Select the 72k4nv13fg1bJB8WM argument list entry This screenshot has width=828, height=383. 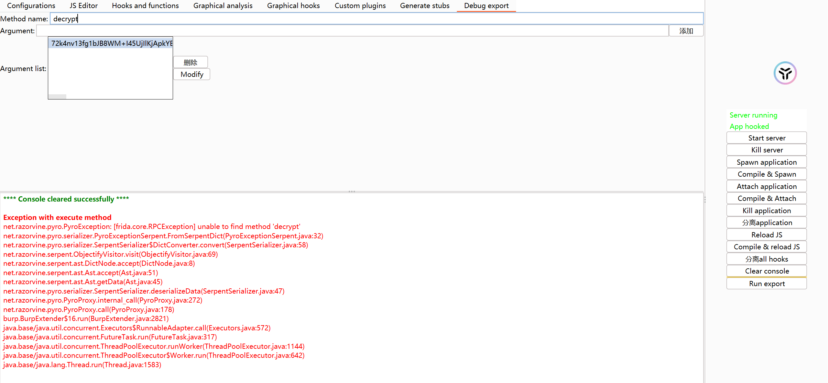111,43
